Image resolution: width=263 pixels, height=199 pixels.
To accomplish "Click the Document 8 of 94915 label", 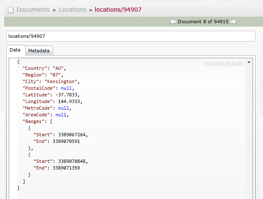I will [x=203, y=22].
